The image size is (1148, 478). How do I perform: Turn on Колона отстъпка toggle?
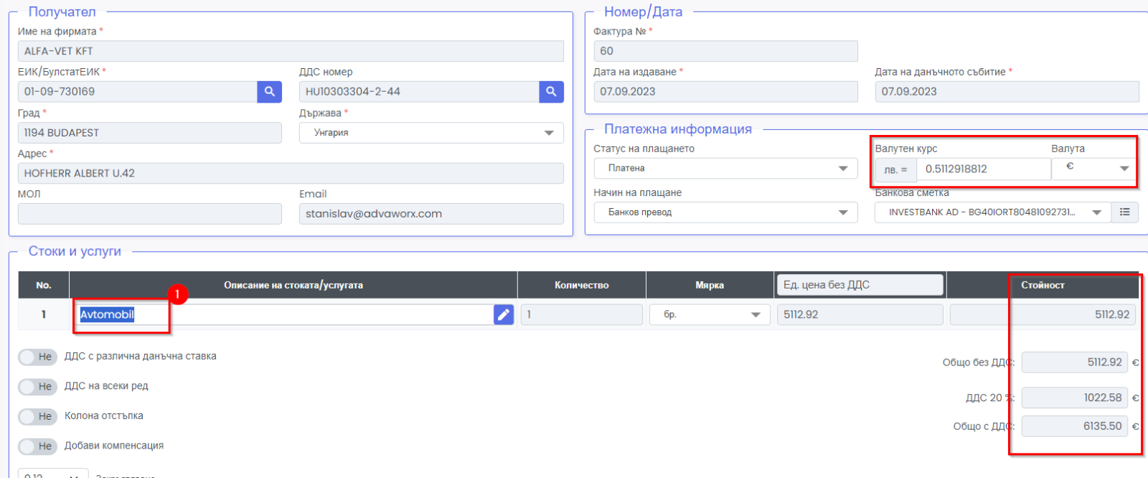tap(37, 416)
